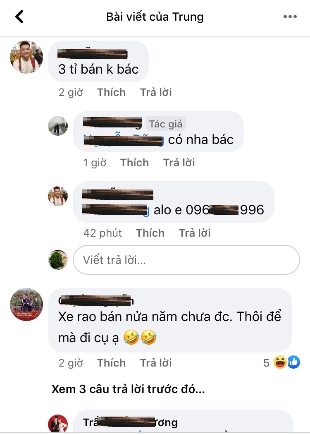
Task: Open the three-dot more options menu
Action: [290, 17]
